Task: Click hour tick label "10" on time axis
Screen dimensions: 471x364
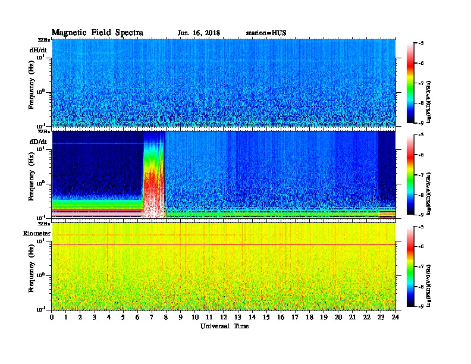Action: (x=195, y=317)
